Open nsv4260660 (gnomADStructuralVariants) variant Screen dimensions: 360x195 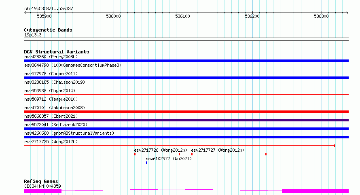pos(69,133)
